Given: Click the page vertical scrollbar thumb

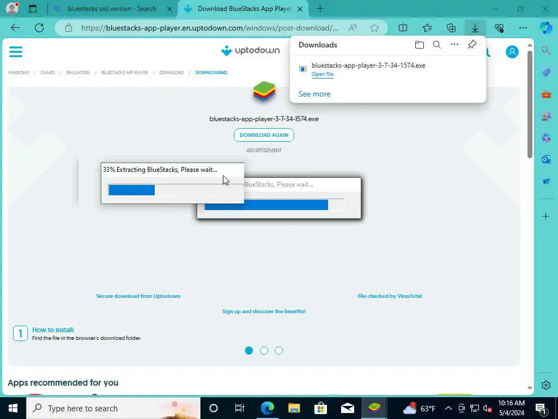Looking at the screenshot, I should click(x=530, y=104).
